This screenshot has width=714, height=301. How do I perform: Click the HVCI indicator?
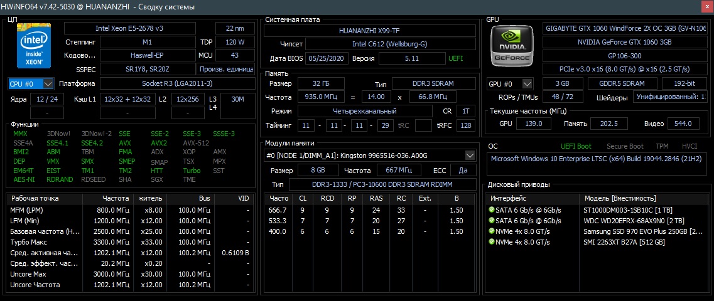point(690,146)
